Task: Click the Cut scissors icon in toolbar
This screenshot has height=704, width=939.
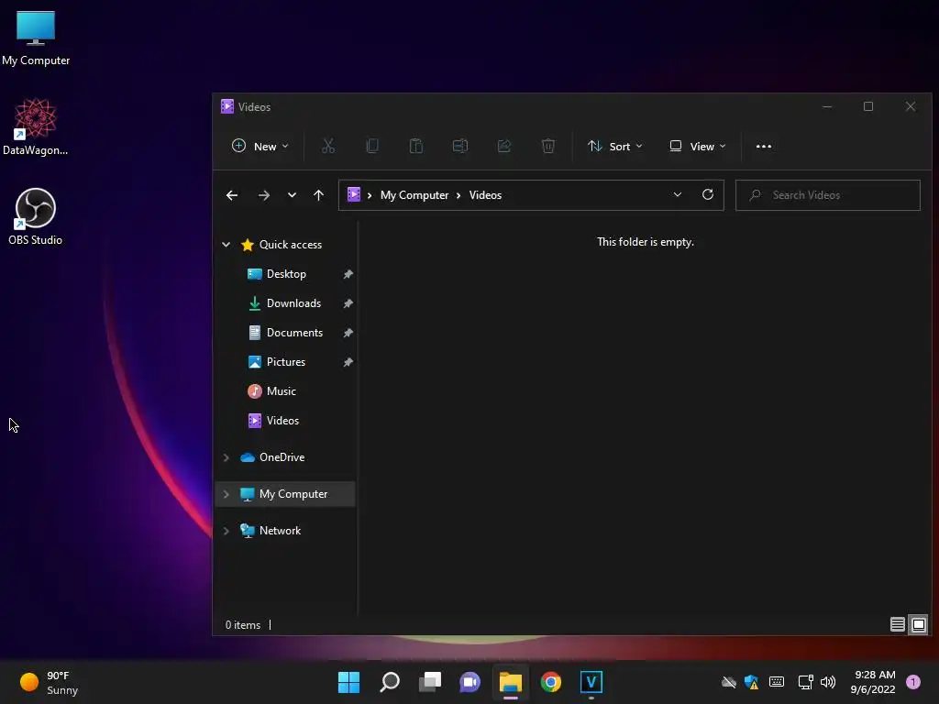Action: tap(328, 146)
